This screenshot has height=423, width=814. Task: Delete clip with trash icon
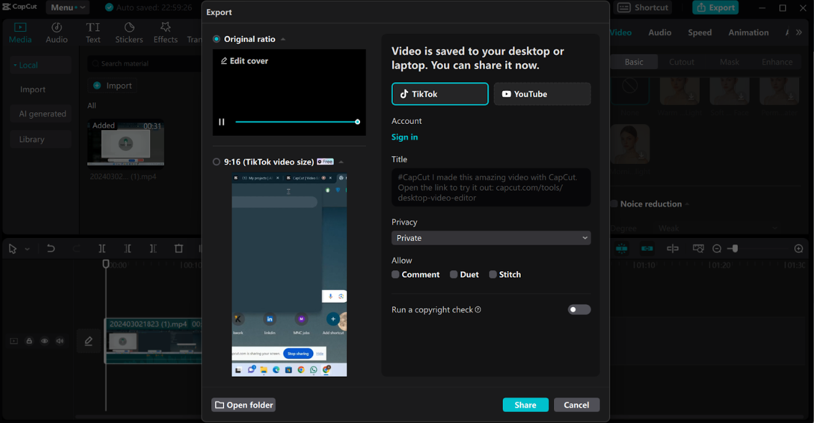[x=178, y=248]
